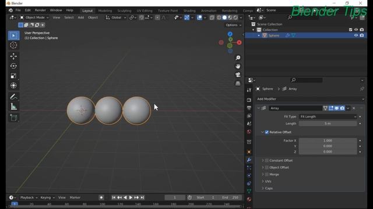Image resolution: width=373 pixels, height=209 pixels.
Task: Jump to the timeline end frame button
Action: [x=142, y=197]
